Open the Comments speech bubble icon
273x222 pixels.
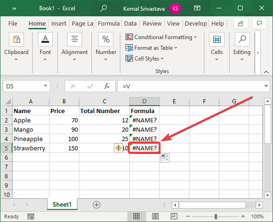(259, 23)
